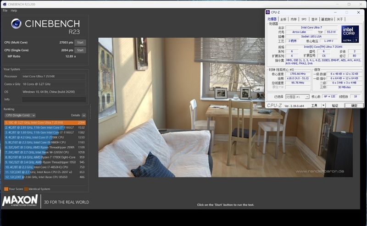The height and width of the screenshot is (226, 367).
Task: Click the MP Ratio value 12.89 x
Action: (71, 56)
